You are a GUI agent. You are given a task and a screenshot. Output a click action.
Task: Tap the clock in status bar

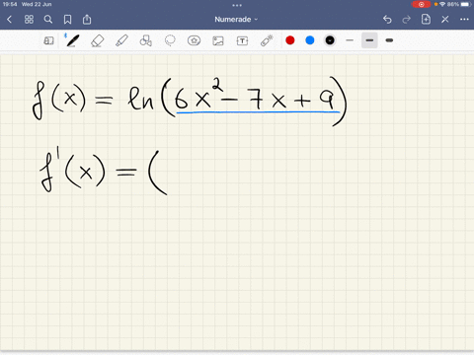tap(10, 4)
